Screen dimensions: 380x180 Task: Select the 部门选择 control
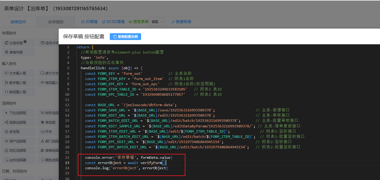pos(49,141)
